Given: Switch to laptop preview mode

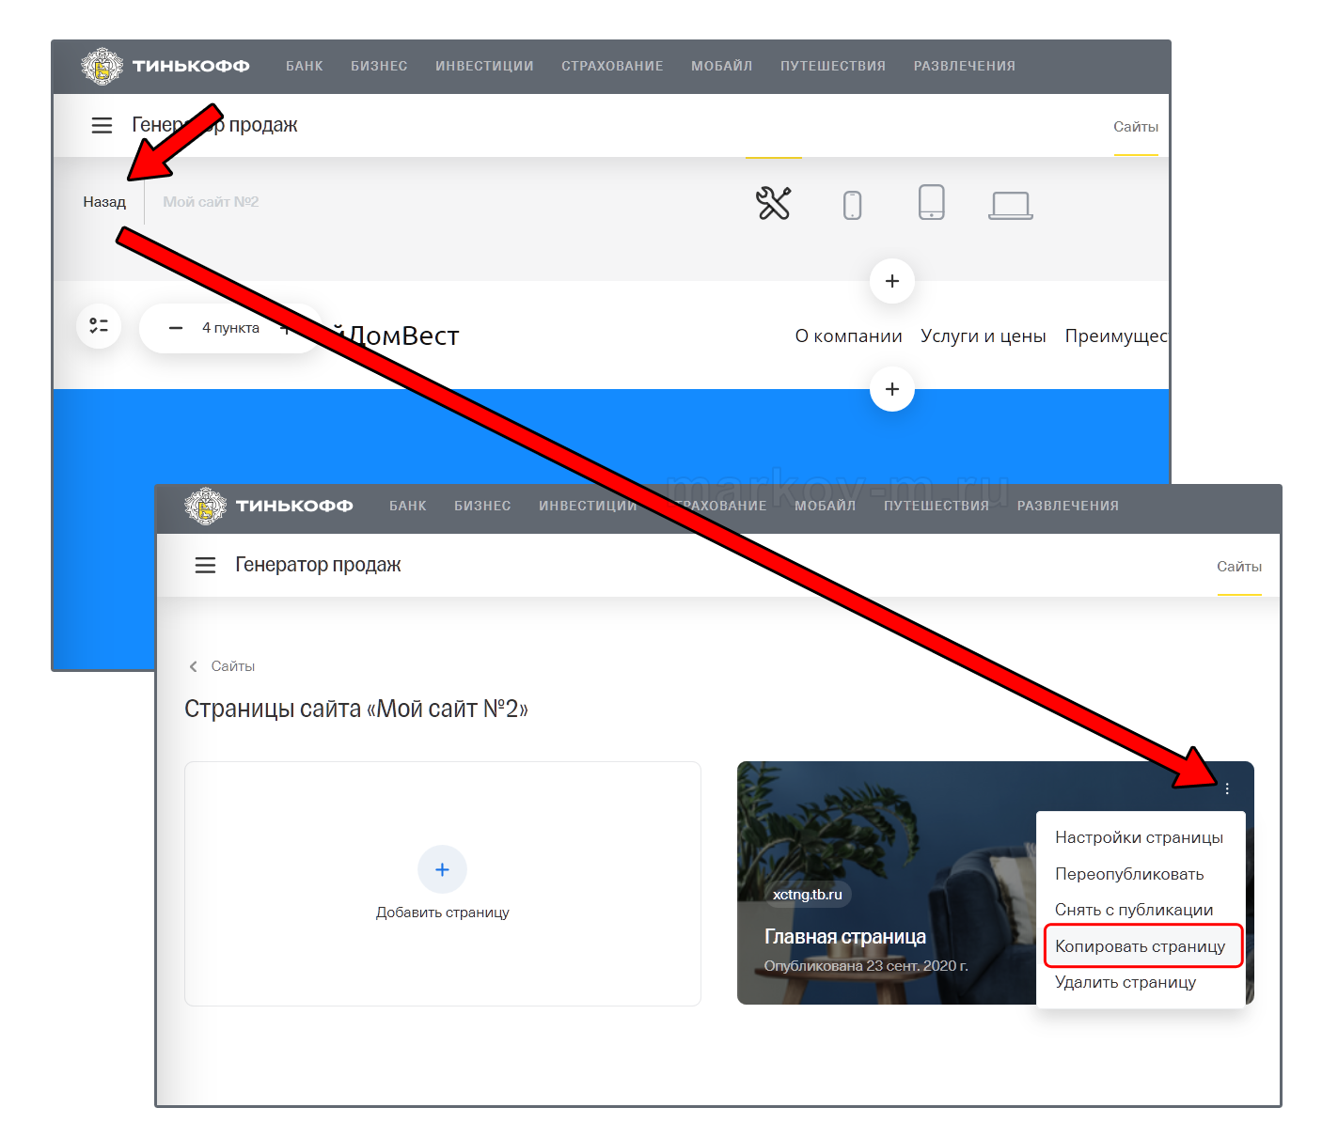Looking at the screenshot, I should 1010,204.
